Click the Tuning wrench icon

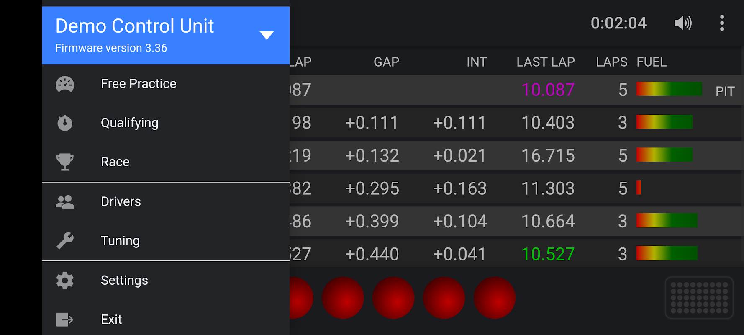pyautogui.click(x=65, y=241)
